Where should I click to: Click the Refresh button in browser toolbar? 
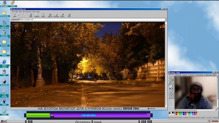37,15
